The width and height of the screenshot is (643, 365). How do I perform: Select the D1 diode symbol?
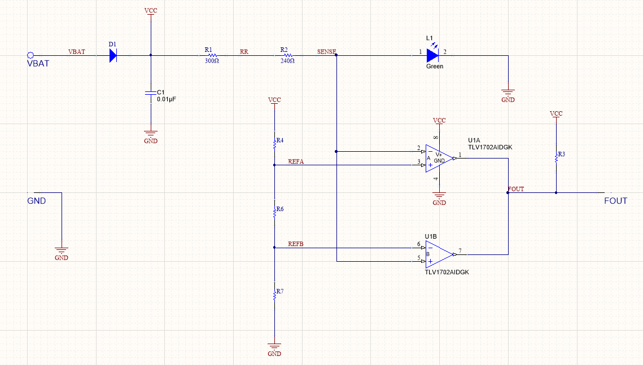pos(113,55)
